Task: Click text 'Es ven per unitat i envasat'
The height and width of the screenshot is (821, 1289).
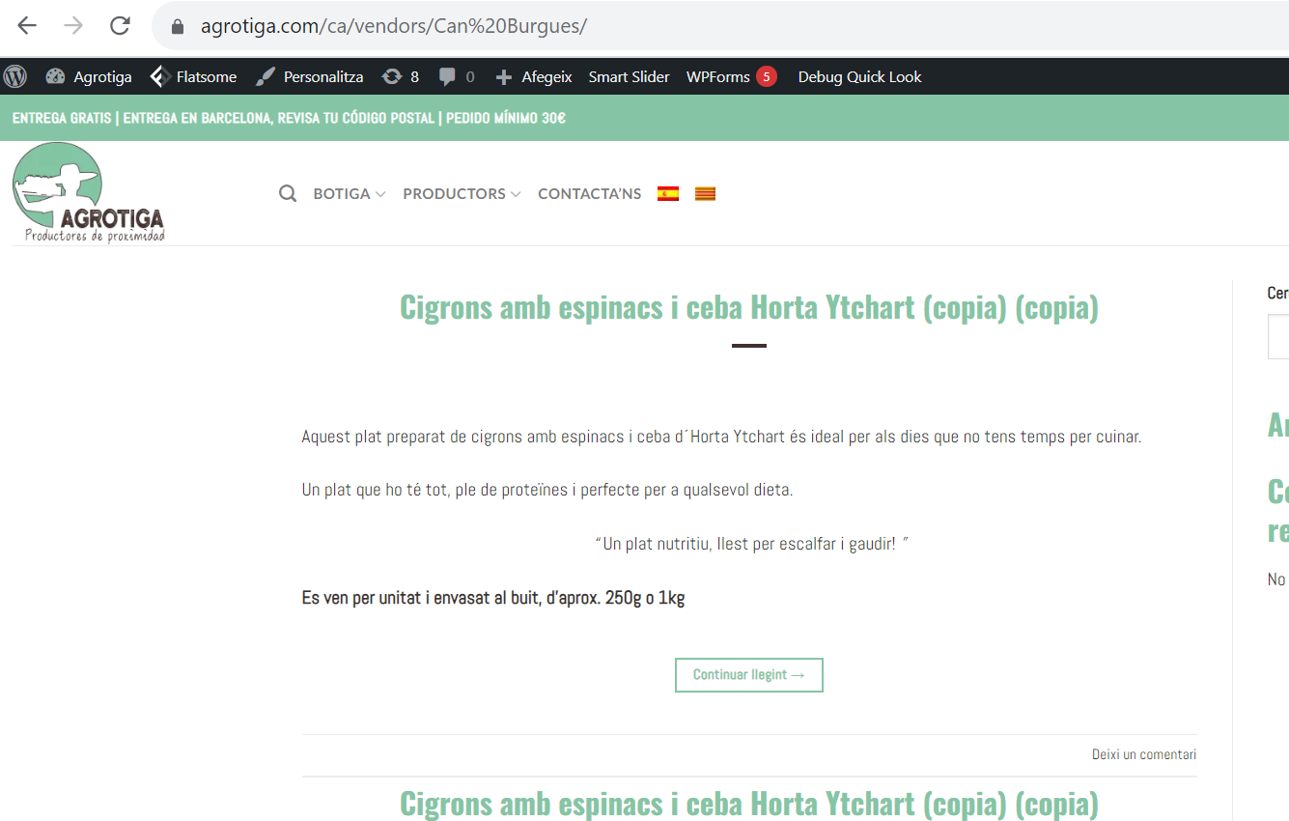Action: (493, 598)
